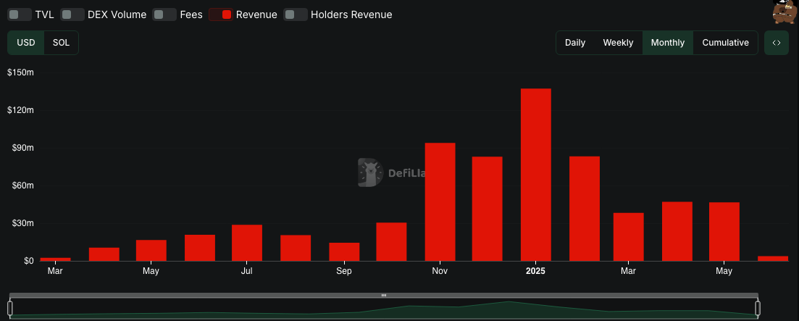Image resolution: width=799 pixels, height=321 pixels.
Task: Click the protocol logo avatar
Action: [x=785, y=12]
